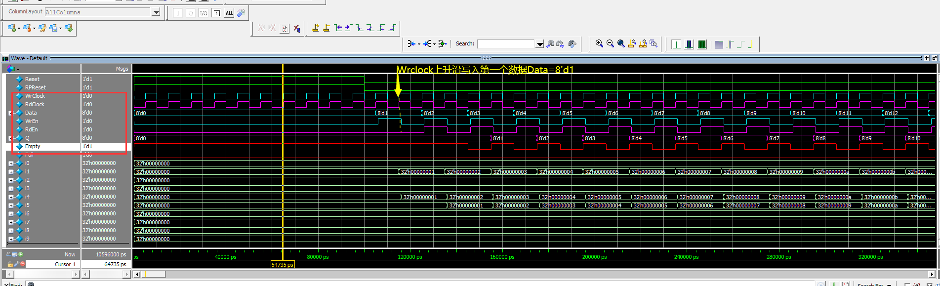Toggle the ALL signals filter button
Screen dimensions: 940x286
[x=229, y=13]
